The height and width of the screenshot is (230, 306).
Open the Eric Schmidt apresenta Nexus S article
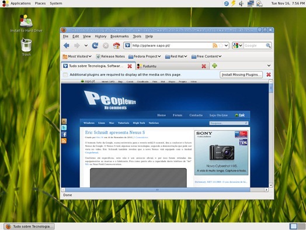(x=115, y=132)
